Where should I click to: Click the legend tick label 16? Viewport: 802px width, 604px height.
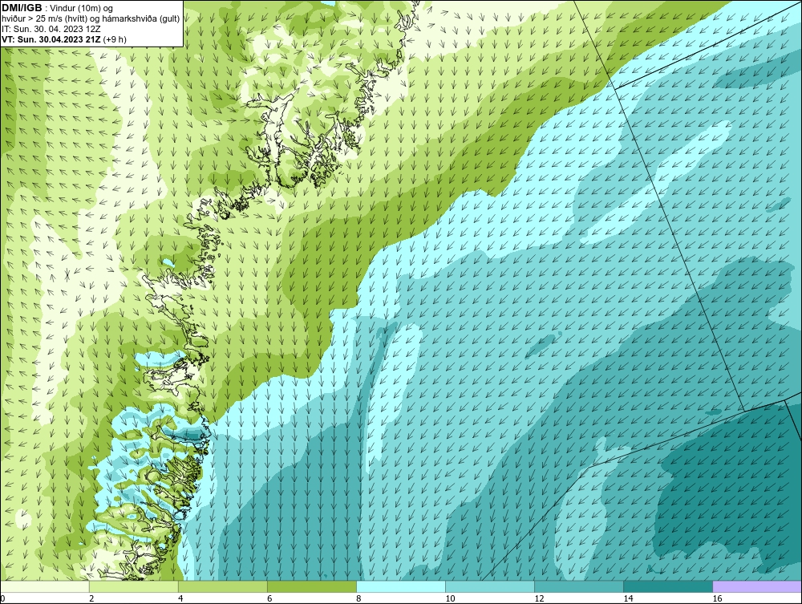click(x=717, y=598)
